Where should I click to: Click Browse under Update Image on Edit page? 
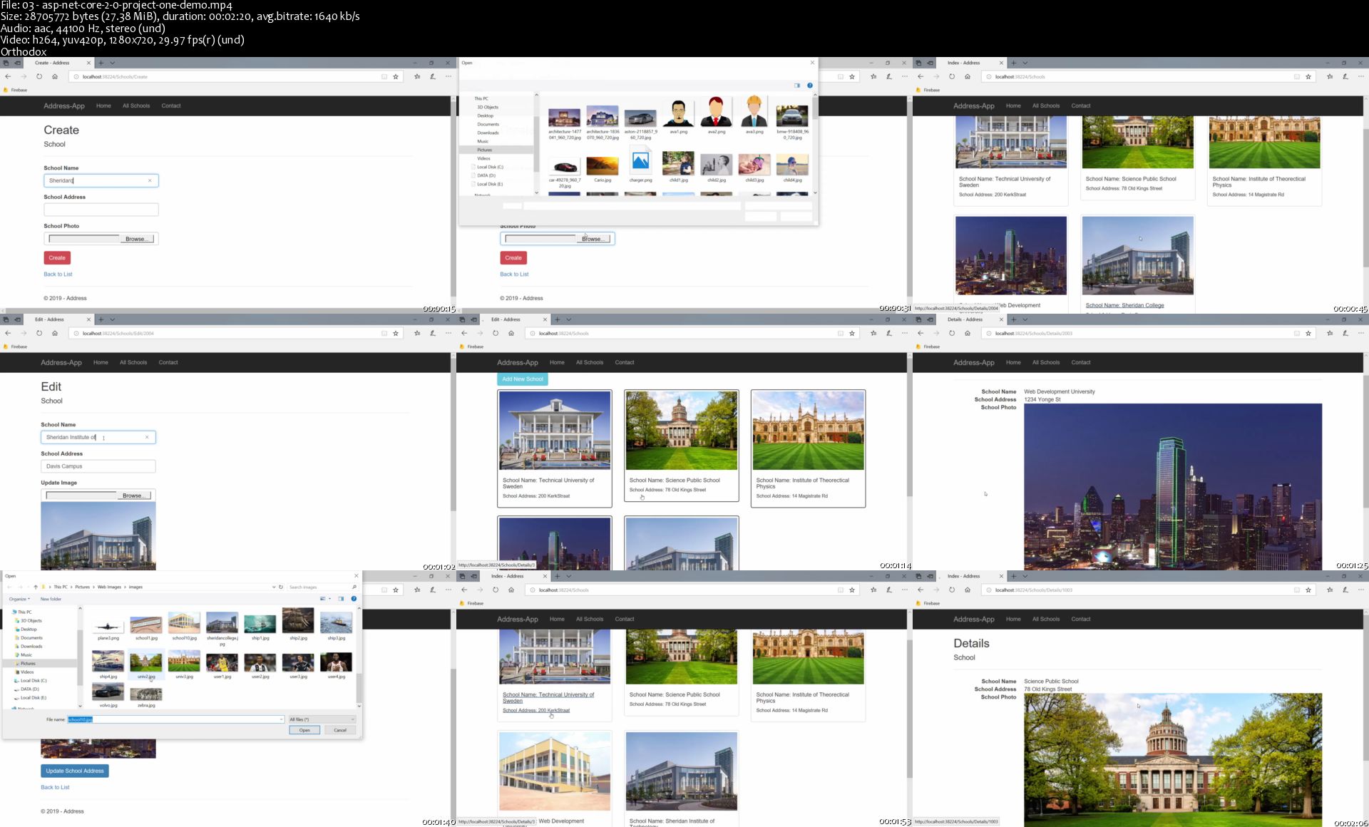pos(134,495)
